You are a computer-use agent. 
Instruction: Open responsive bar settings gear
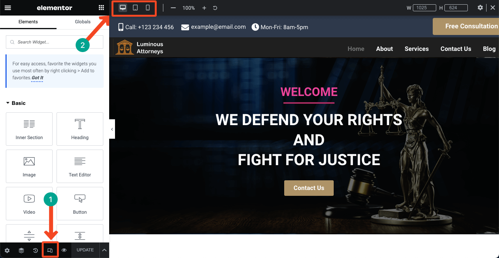tap(480, 8)
